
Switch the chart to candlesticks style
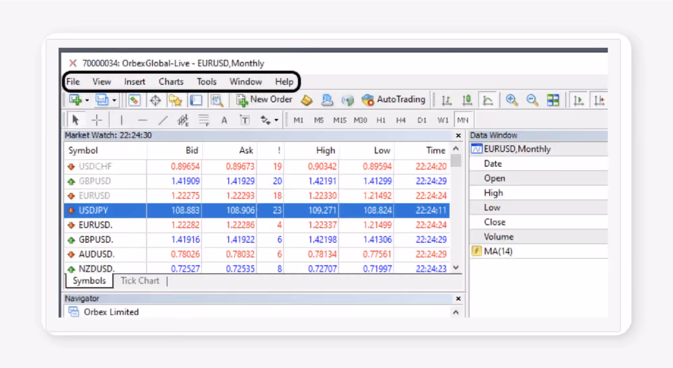point(467,100)
